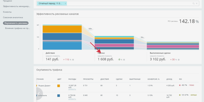Open Эффективность менеджеров sidebar item

pos(16,6)
